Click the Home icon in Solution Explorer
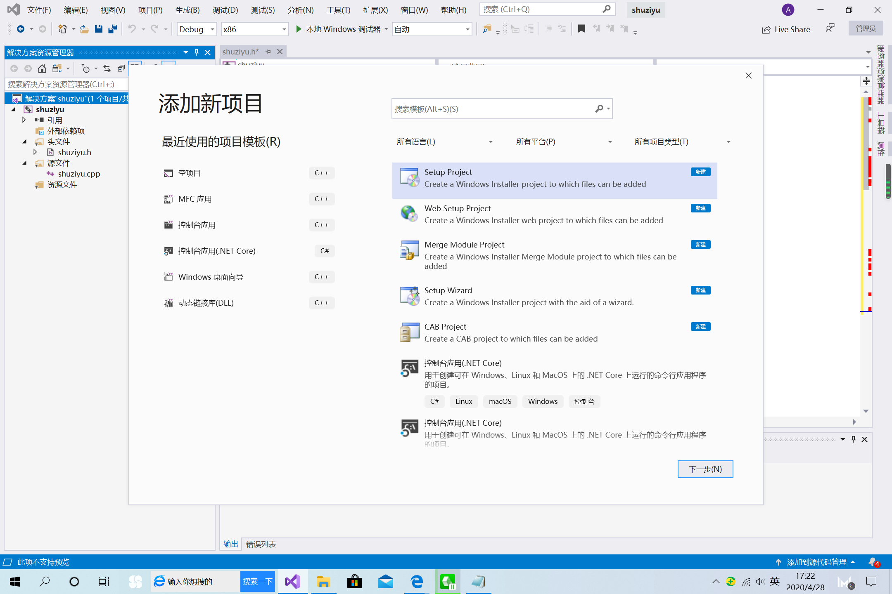This screenshot has height=594, width=892. pos(42,68)
